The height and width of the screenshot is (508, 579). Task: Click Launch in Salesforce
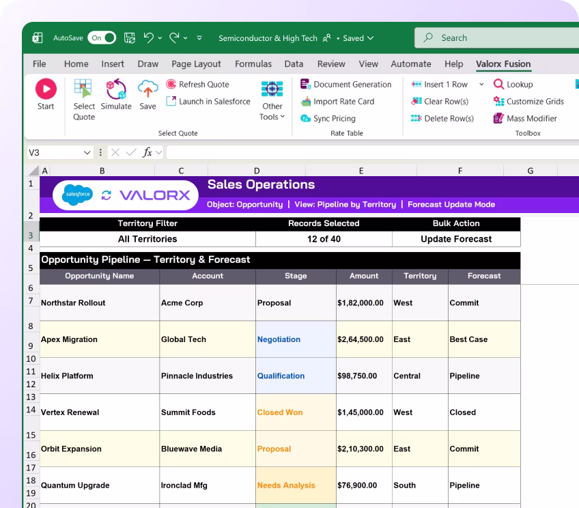coord(208,101)
